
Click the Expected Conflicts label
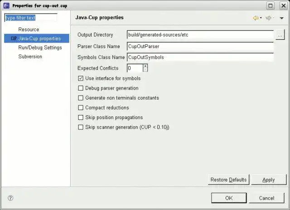click(98, 68)
